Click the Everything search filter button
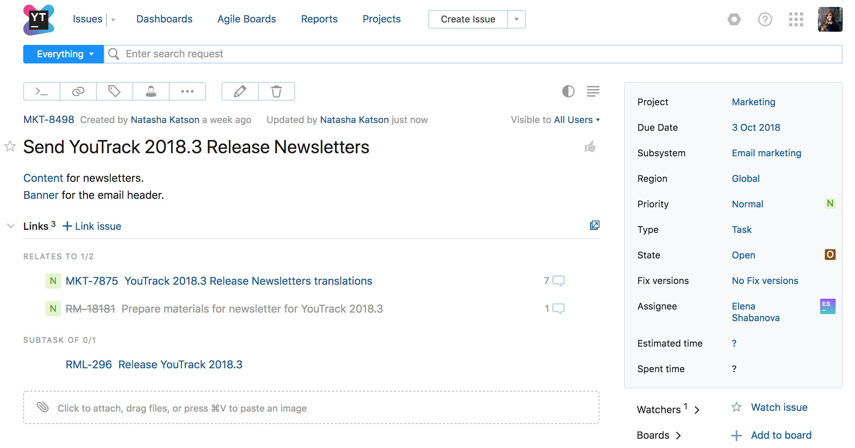 (64, 54)
